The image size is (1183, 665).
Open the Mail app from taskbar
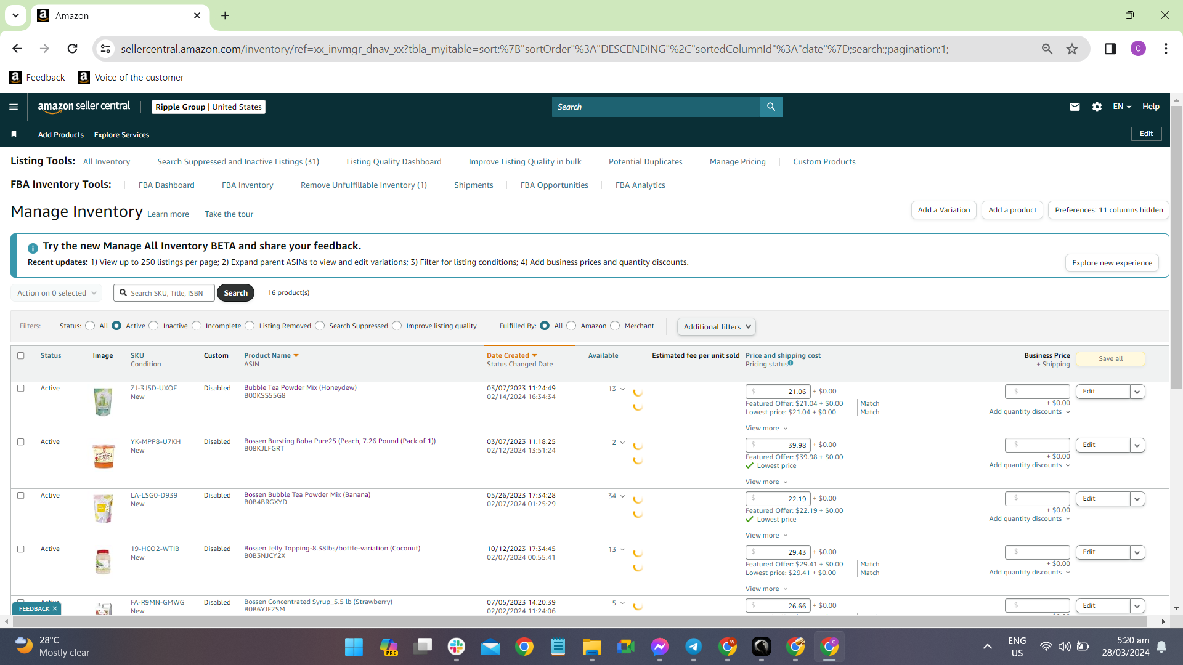[490, 647]
